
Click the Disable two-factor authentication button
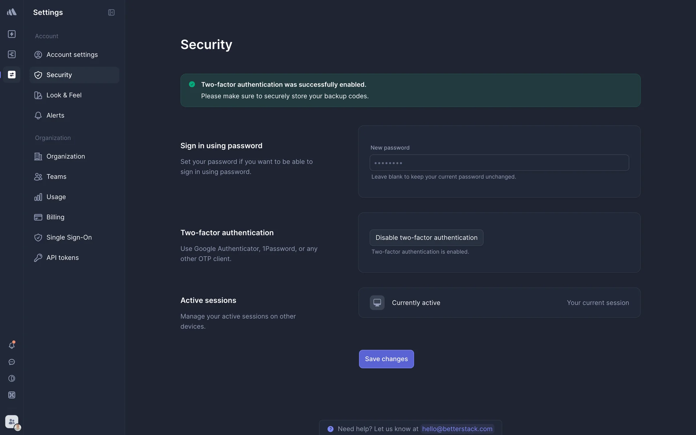point(426,238)
